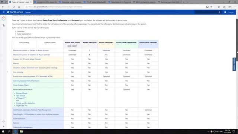This screenshot has width=238, height=134.
Task: Open the Face search link
Action: point(20,96)
